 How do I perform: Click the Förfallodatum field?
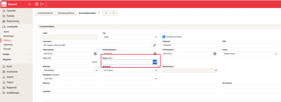click(x=187, y=54)
